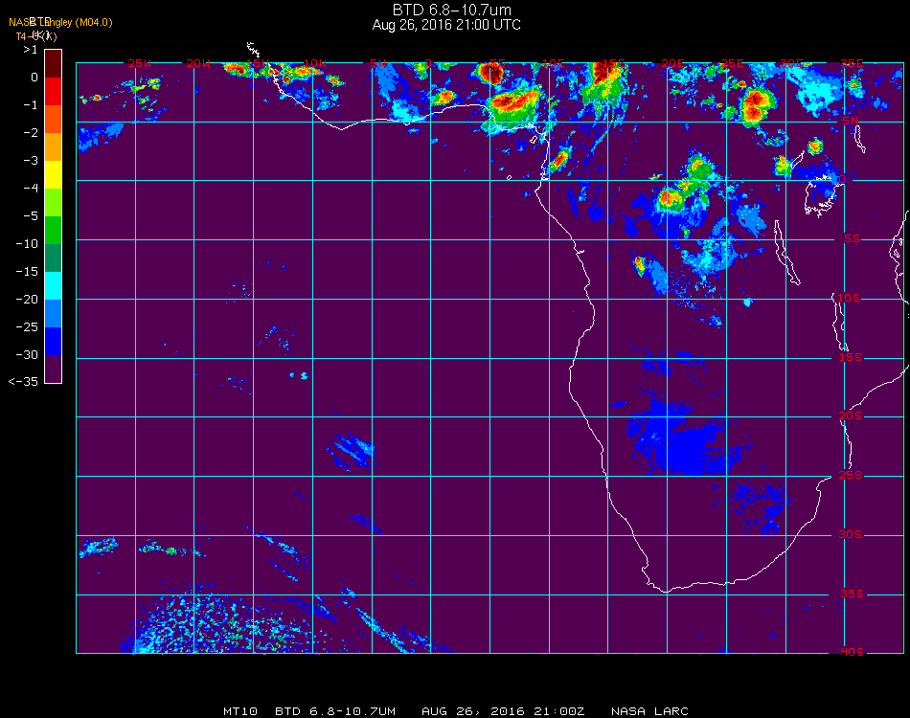The height and width of the screenshot is (718, 910).
Task: Click the '25W' longitude label
Action: [139, 63]
